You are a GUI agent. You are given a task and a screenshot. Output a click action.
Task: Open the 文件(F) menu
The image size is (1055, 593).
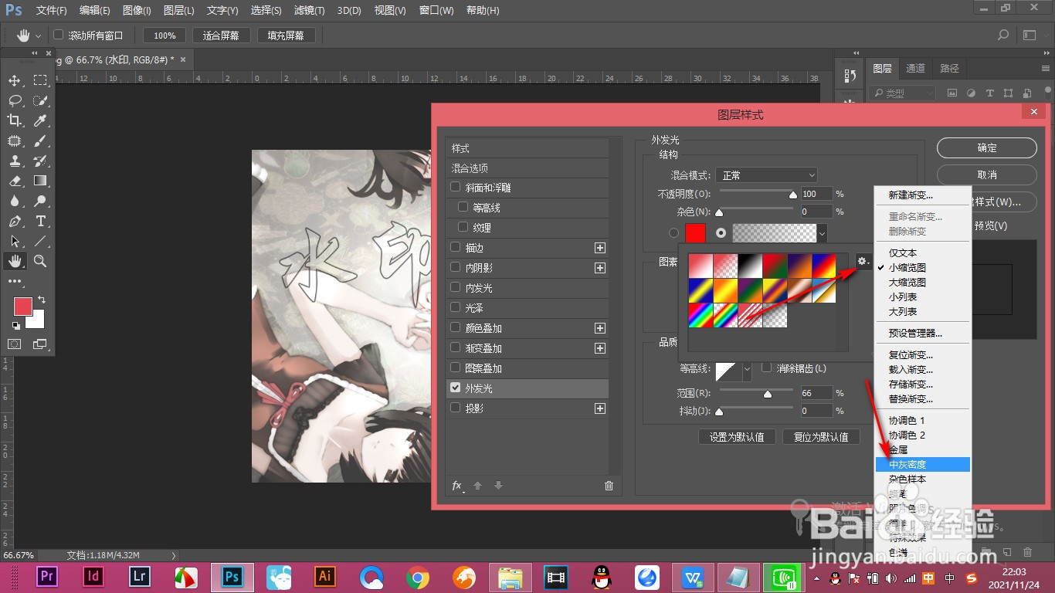[52, 11]
